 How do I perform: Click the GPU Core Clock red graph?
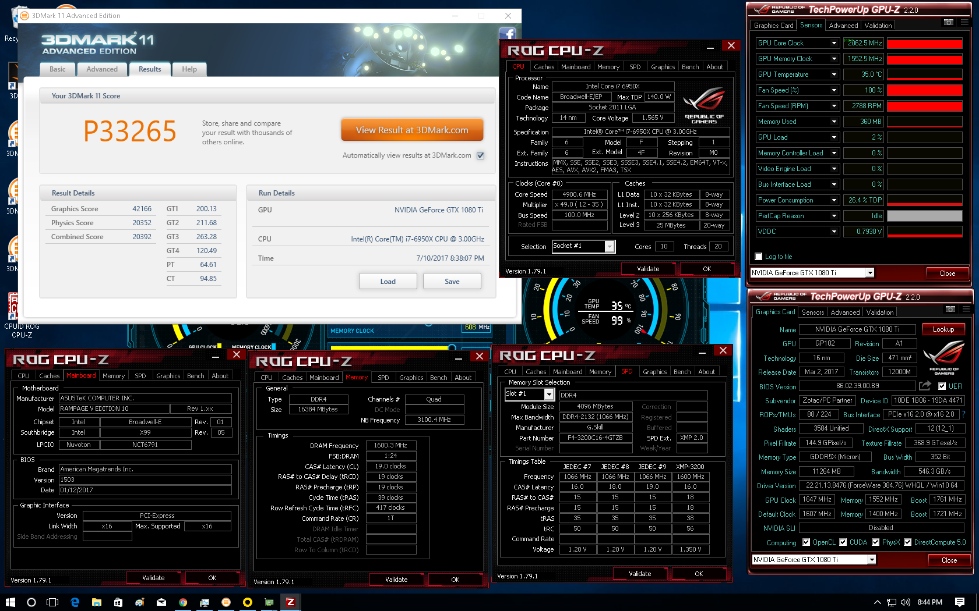924,44
